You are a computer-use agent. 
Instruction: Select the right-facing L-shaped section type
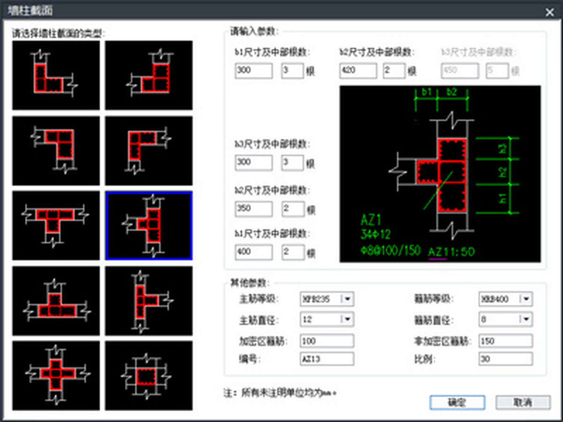coord(149,150)
